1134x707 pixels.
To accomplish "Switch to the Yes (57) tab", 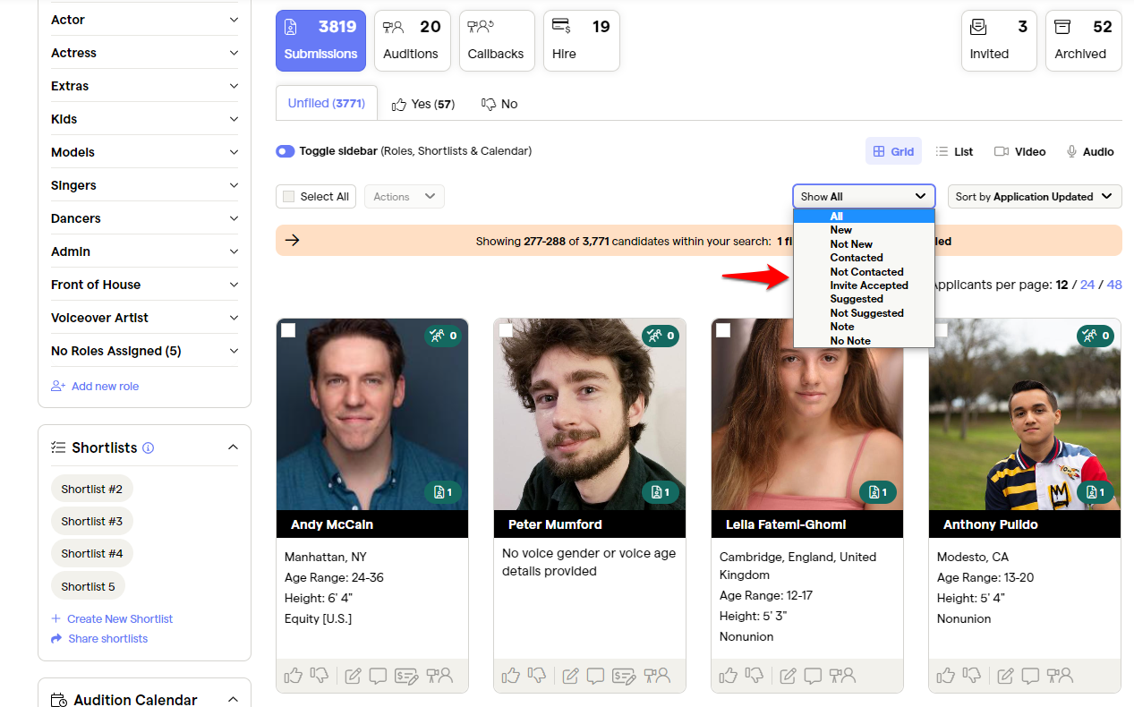I will [422, 103].
